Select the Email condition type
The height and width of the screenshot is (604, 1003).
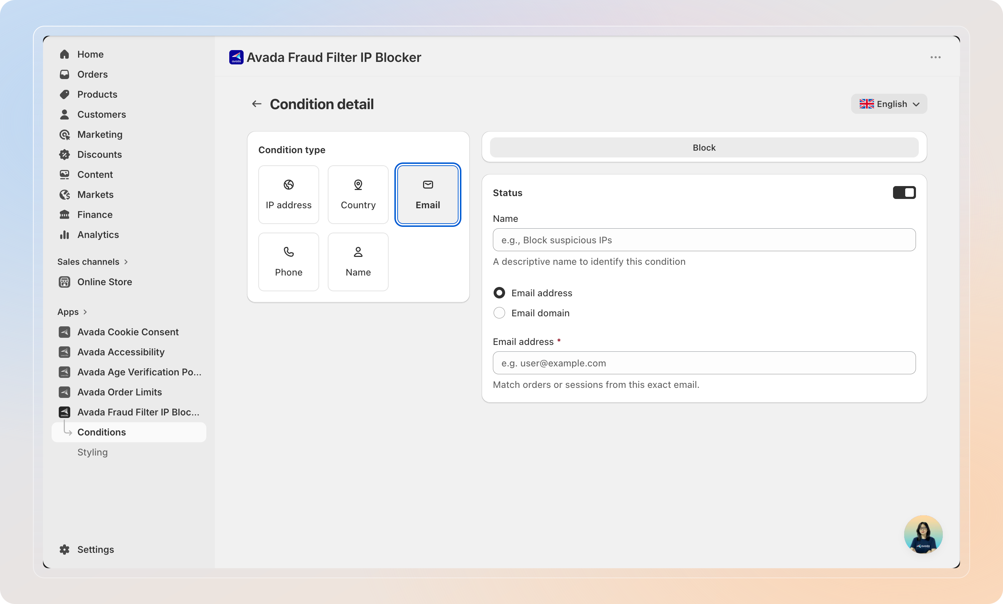point(428,195)
